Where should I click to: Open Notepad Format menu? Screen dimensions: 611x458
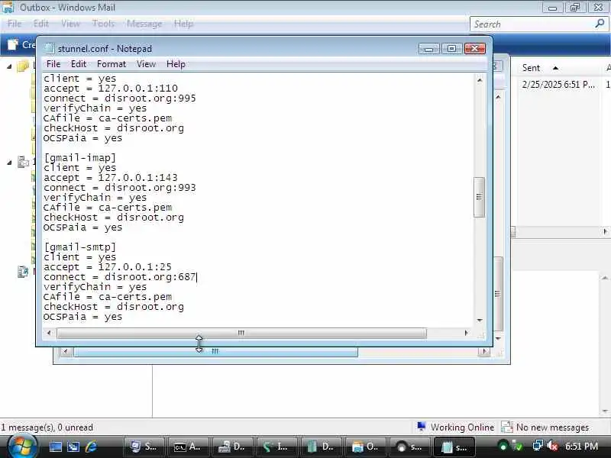click(x=112, y=64)
